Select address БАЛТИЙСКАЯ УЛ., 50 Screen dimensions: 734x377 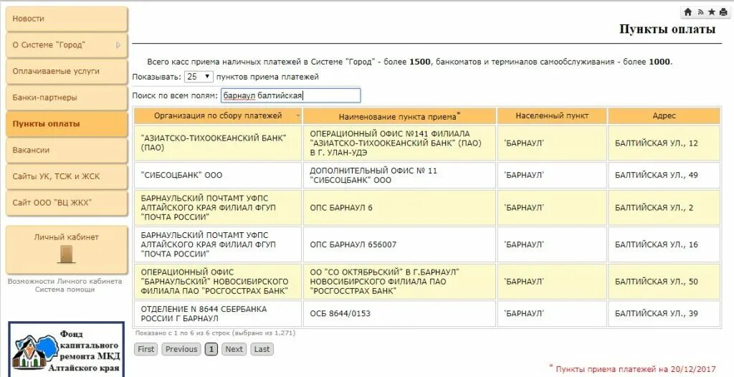pyautogui.click(x=664, y=282)
